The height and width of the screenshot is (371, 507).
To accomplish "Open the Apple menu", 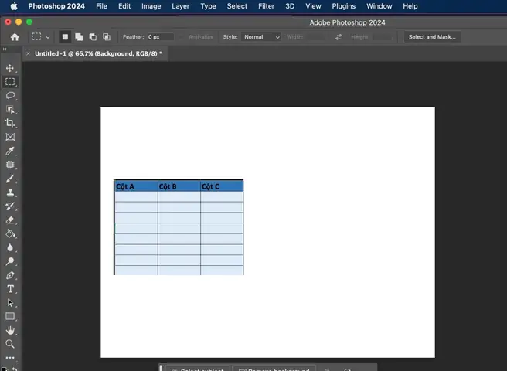I will (x=14, y=6).
